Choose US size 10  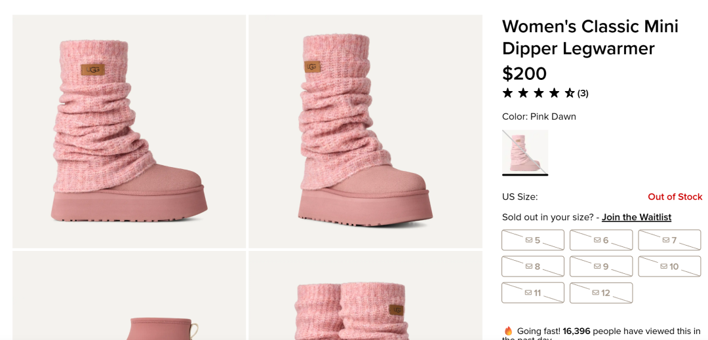click(x=669, y=266)
